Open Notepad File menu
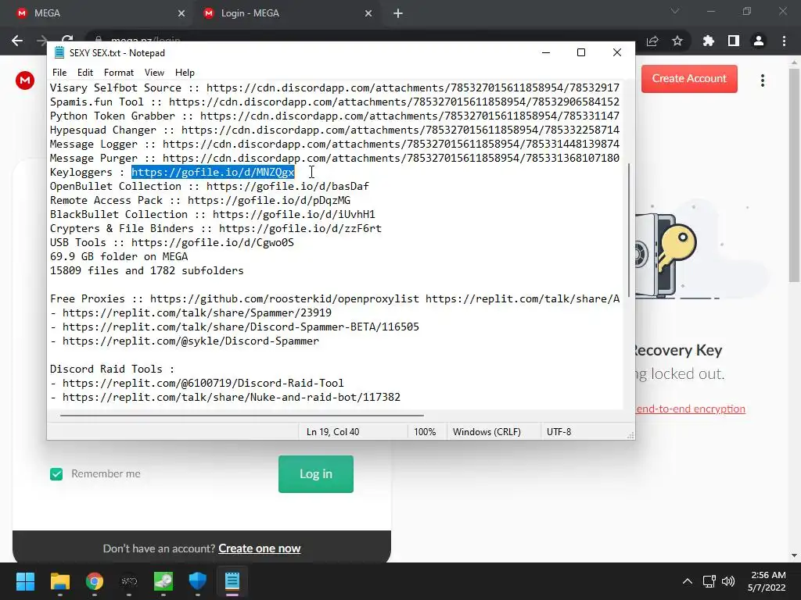The image size is (801, 600). point(59,73)
